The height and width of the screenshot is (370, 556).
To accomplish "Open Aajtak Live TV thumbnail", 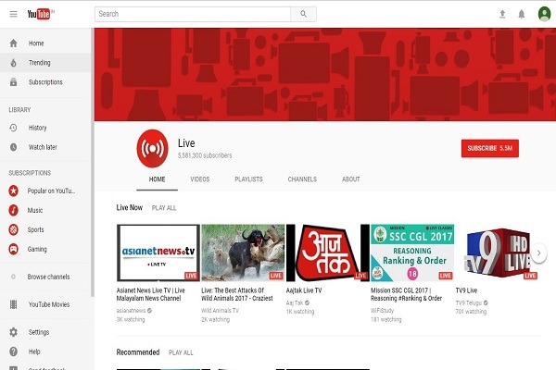I will point(328,253).
